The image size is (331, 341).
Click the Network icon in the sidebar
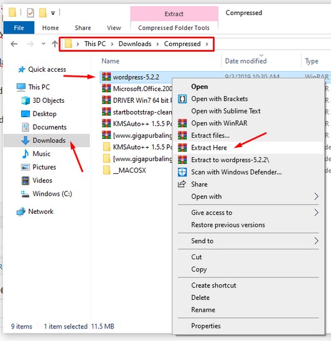(21, 211)
